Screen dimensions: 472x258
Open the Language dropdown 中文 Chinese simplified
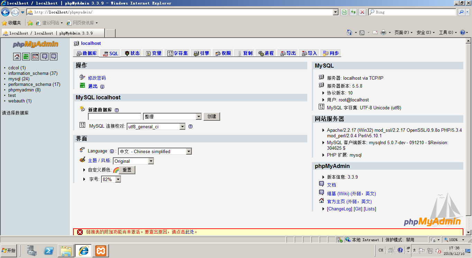[155, 151]
